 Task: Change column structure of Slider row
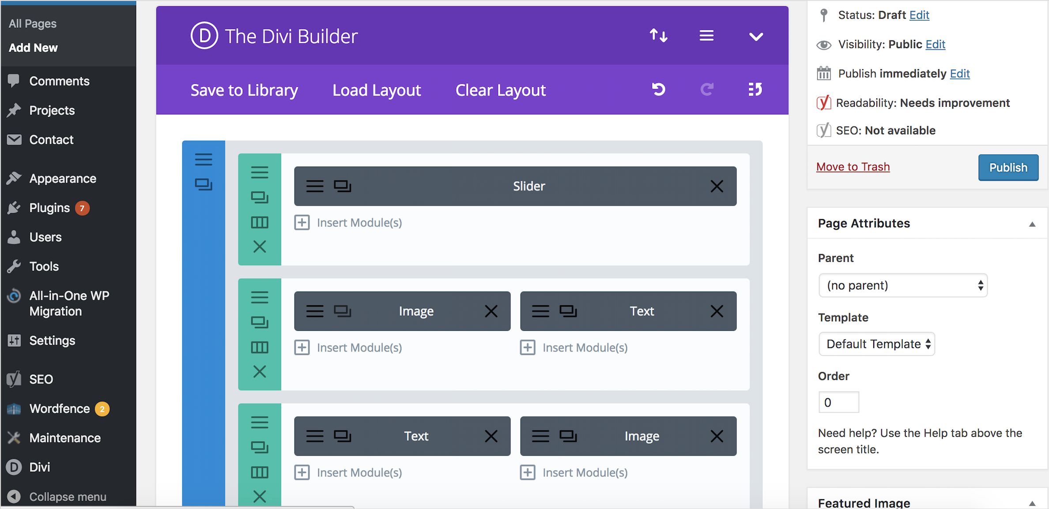[260, 222]
